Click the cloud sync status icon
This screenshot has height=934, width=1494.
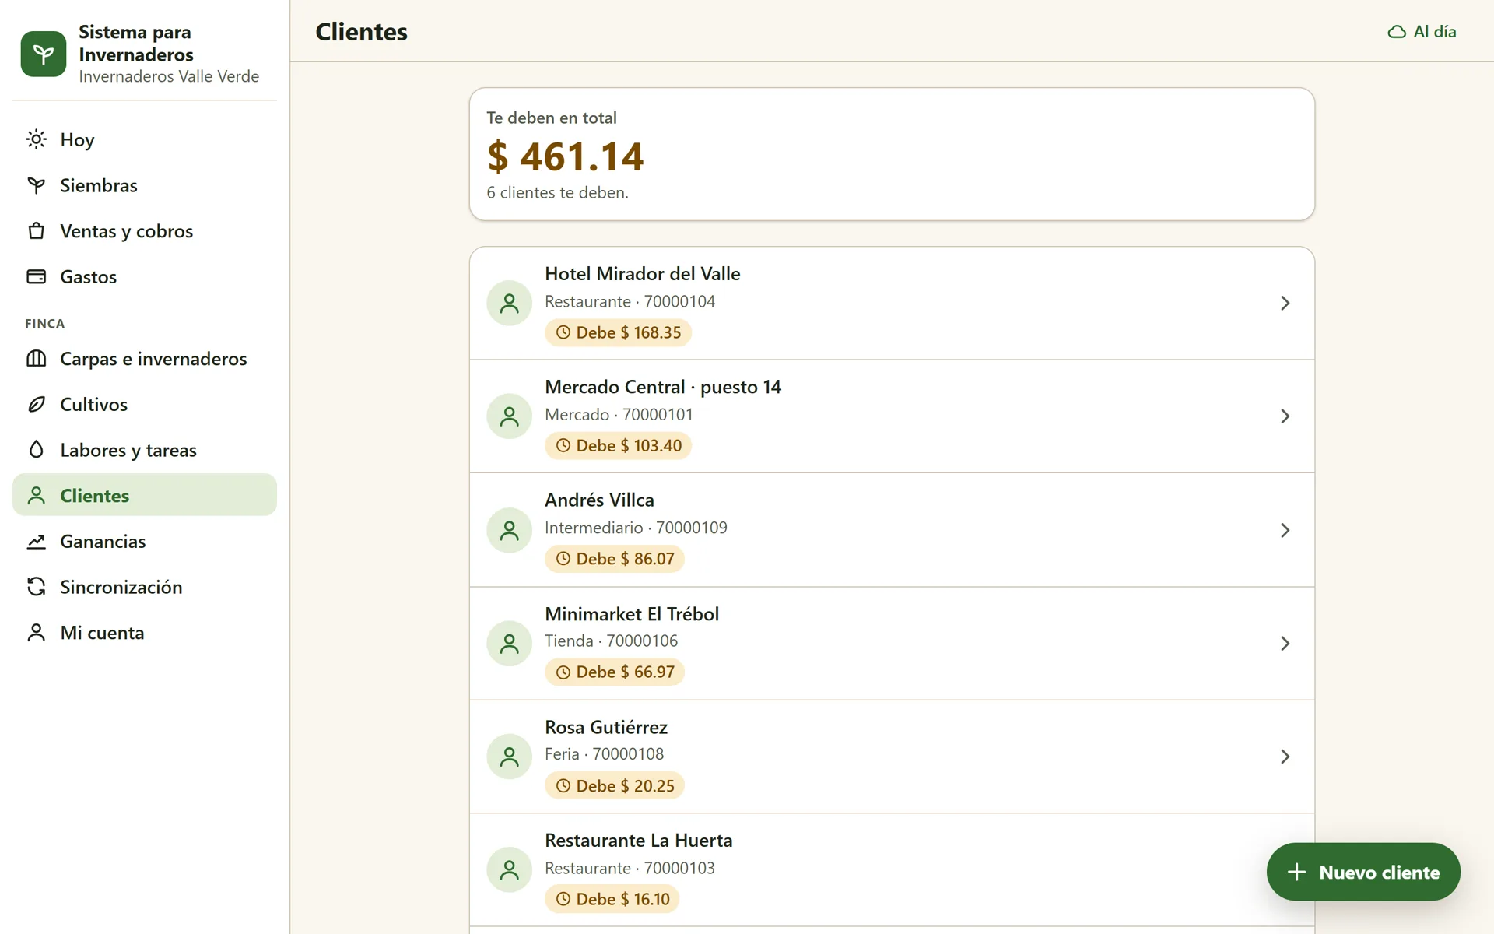(1397, 32)
